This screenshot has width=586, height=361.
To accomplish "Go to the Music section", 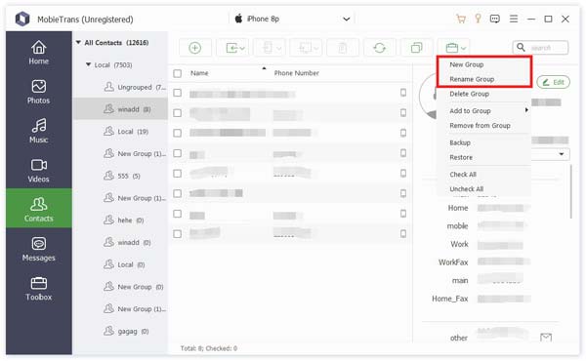I will click(x=38, y=131).
